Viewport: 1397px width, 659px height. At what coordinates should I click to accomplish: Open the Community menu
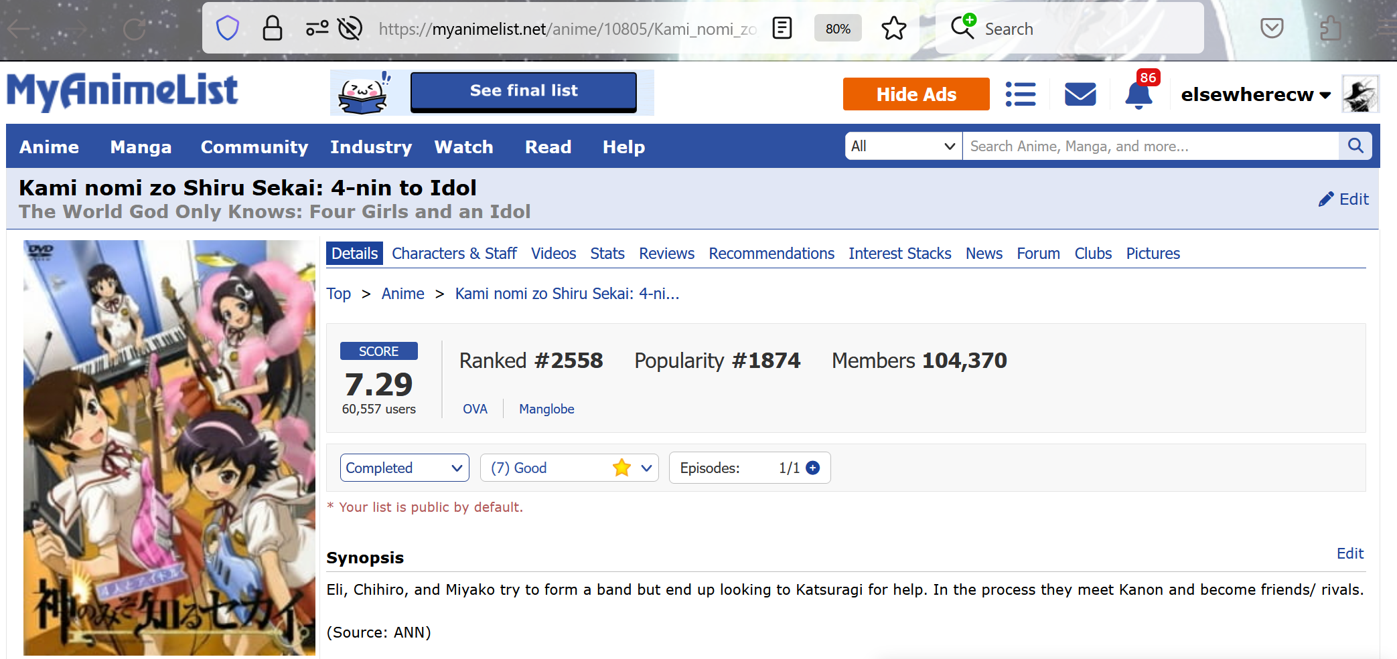coord(254,147)
